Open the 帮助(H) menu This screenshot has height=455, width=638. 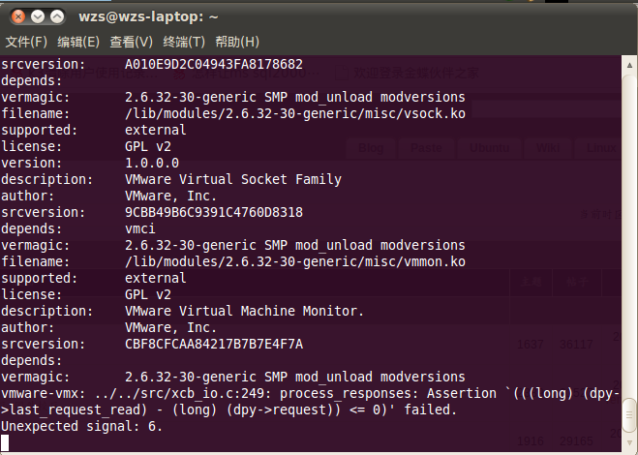(x=237, y=42)
